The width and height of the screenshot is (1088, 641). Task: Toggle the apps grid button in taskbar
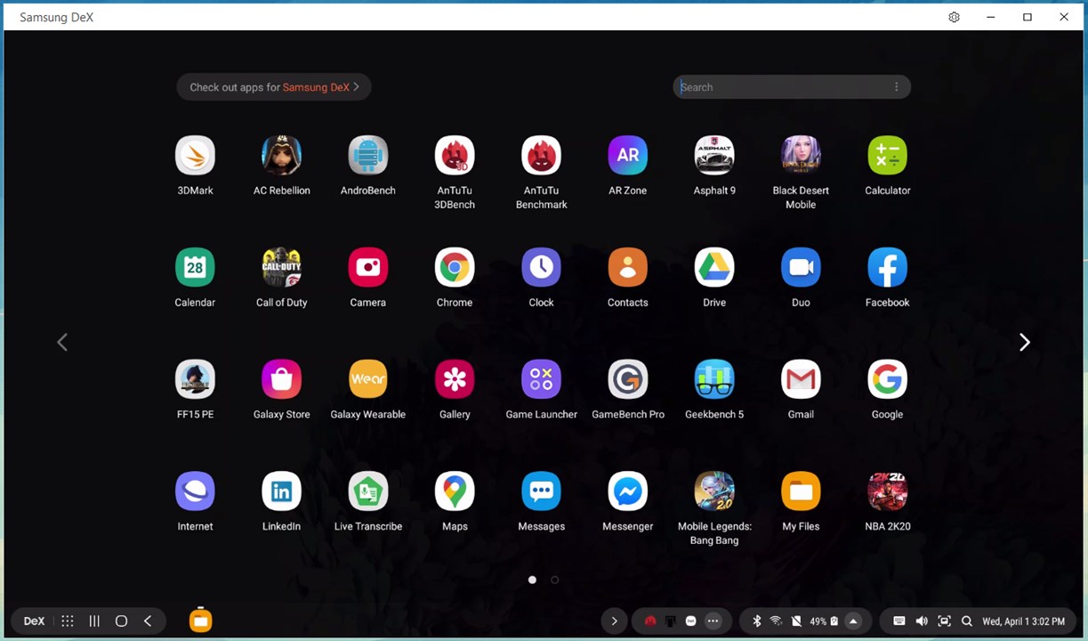click(x=68, y=621)
